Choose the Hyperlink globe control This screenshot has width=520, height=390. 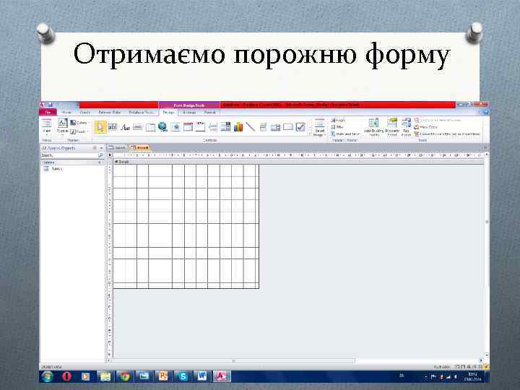(162, 126)
